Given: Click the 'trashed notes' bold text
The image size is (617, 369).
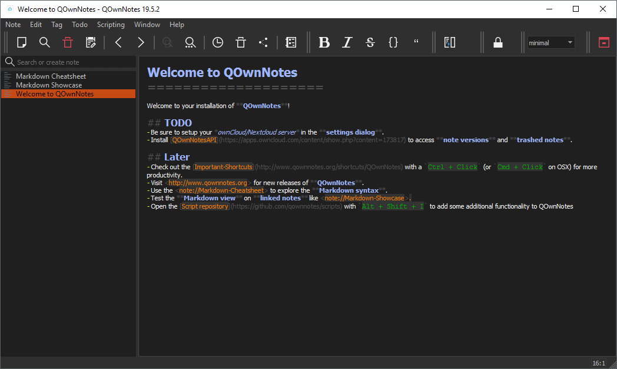Looking at the screenshot, I should (540, 140).
